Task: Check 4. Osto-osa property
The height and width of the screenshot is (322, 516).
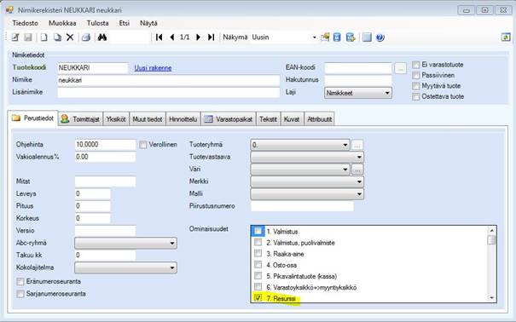Action: click(x=258, y=264)
